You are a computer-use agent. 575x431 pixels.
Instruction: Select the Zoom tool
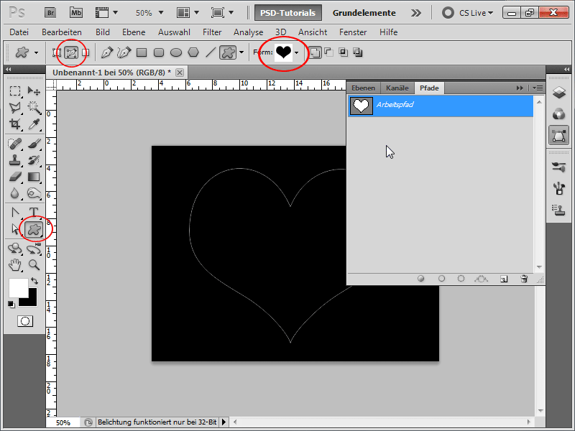[x=34, y=264]
